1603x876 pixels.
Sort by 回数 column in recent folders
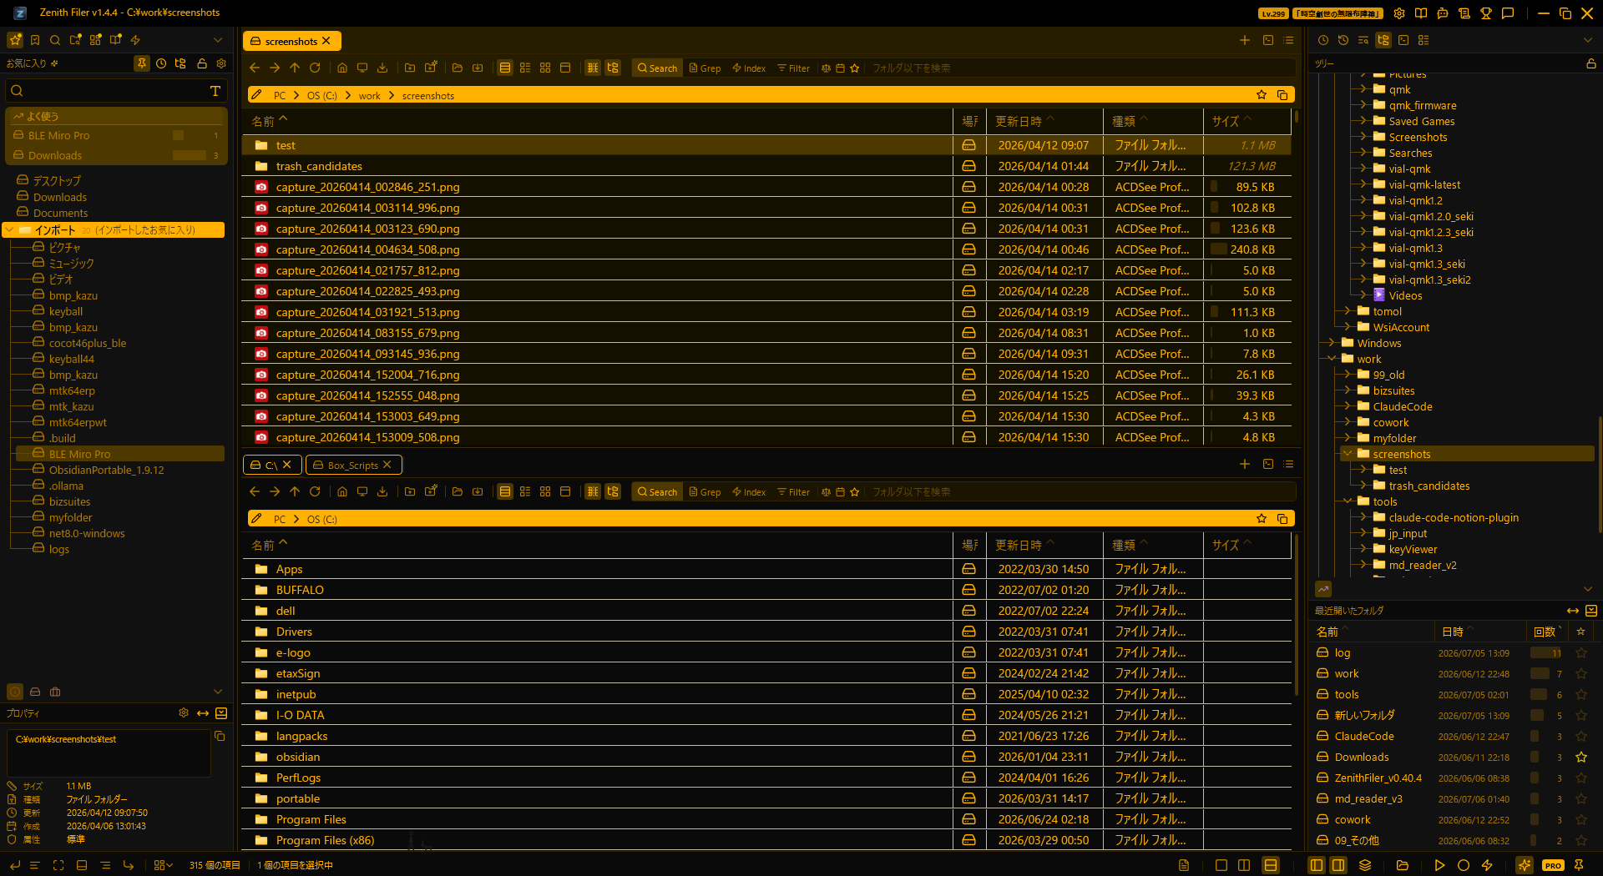[x=1545, y=632]
